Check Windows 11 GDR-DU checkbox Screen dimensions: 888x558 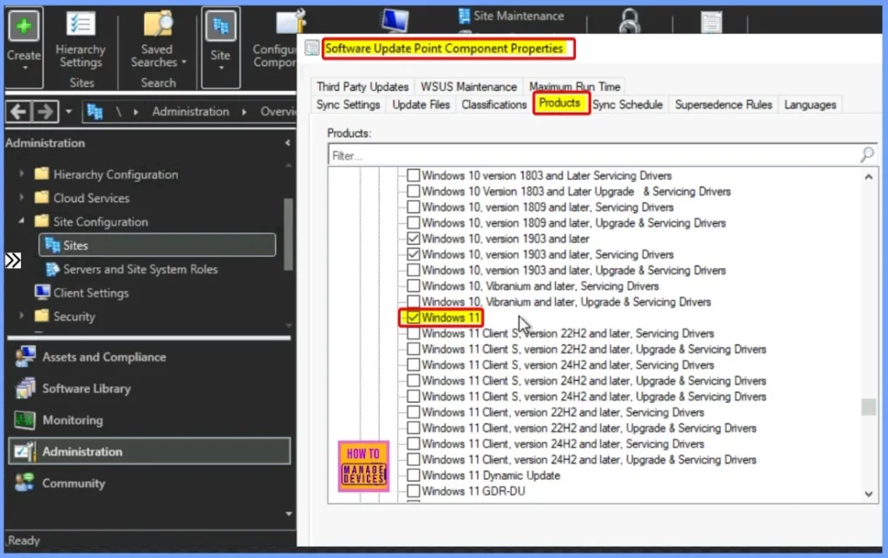pyautogui.click(x=414, y=491)
